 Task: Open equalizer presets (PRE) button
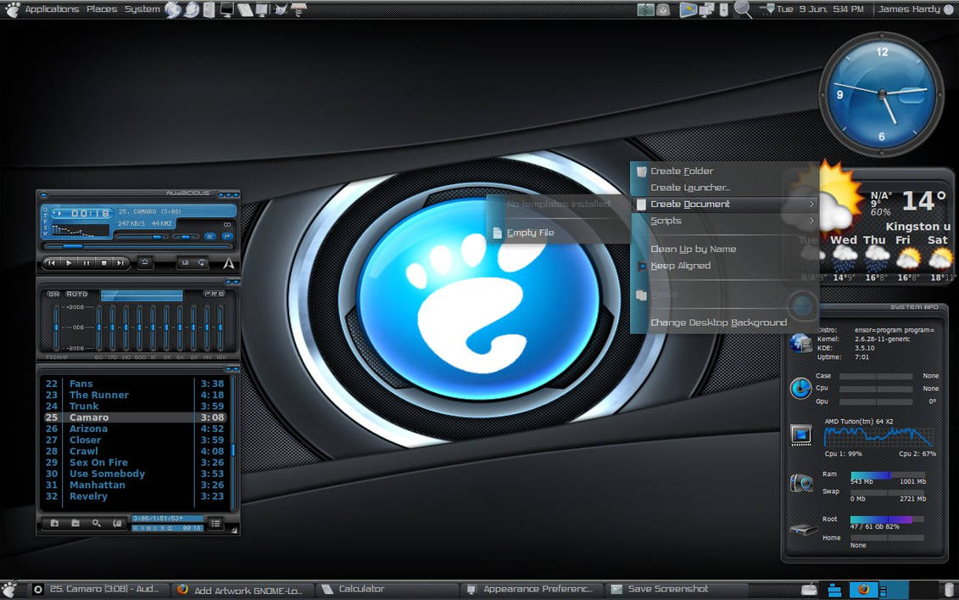[214, 294]
